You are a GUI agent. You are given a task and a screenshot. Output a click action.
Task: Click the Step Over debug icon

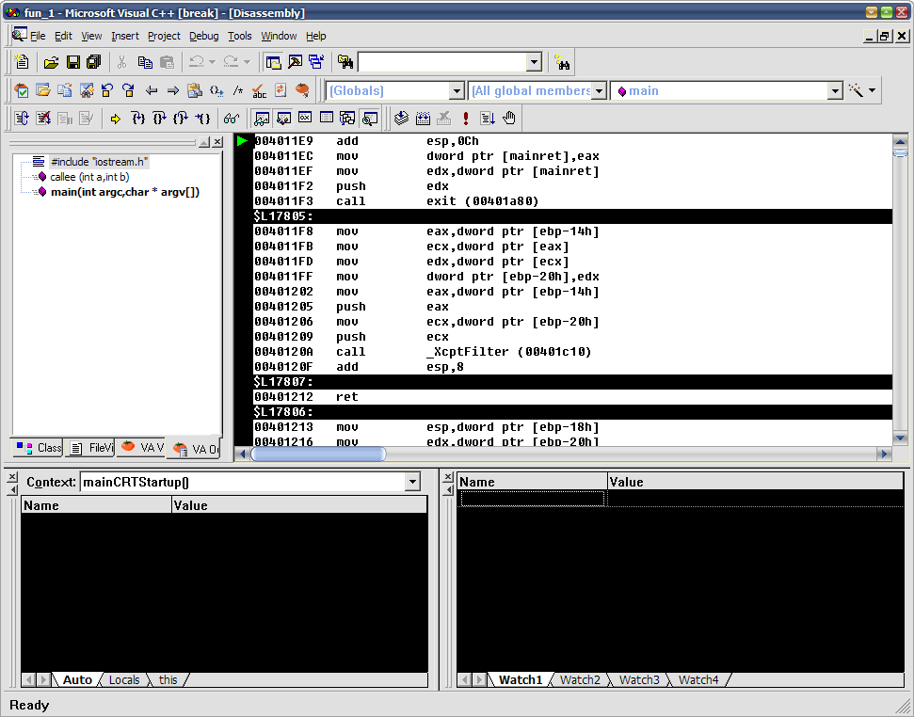159,119
